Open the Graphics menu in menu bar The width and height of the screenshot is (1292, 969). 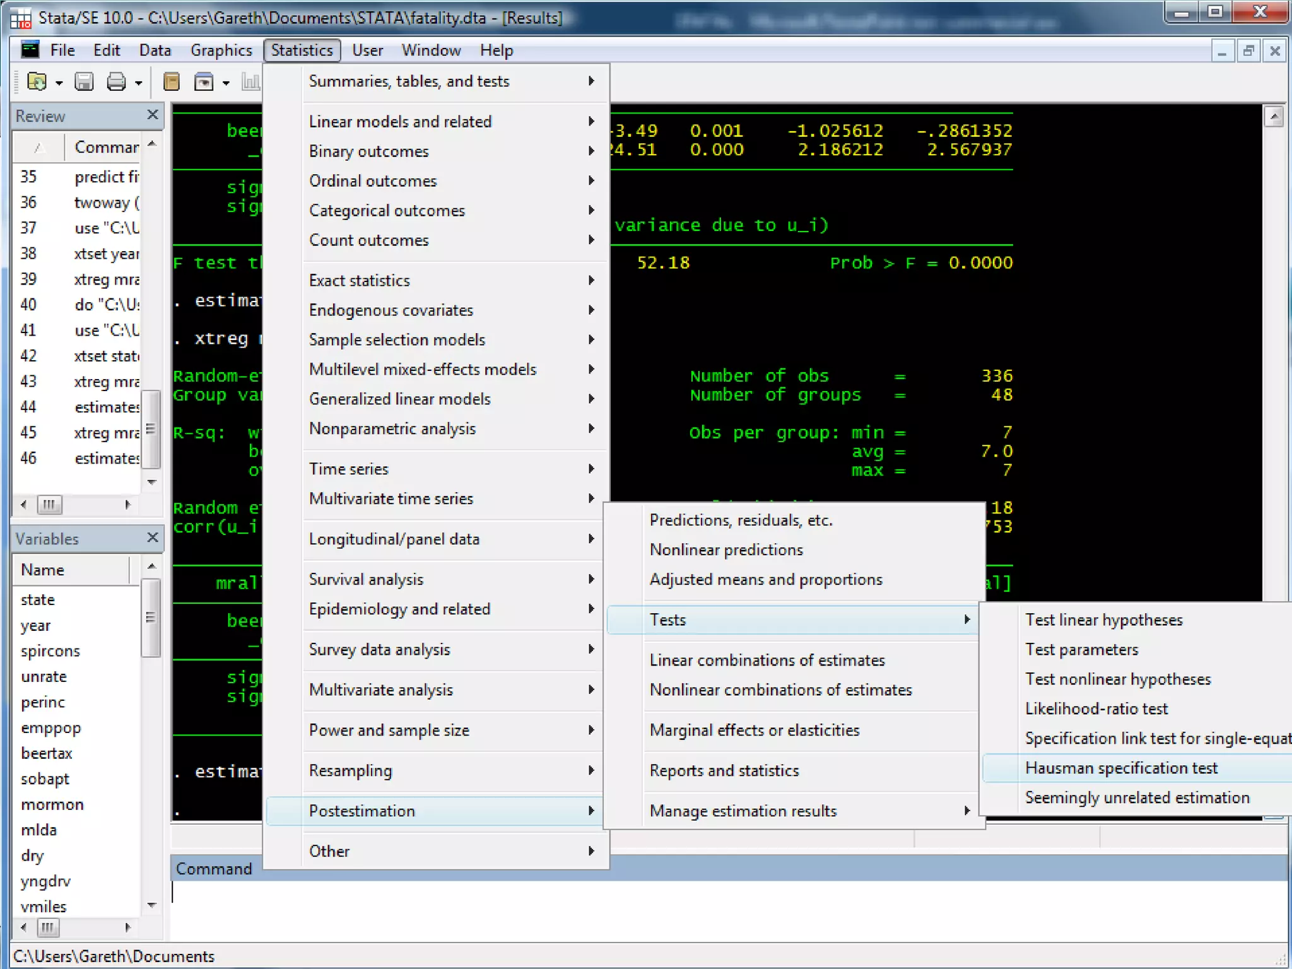coord(221,50)
